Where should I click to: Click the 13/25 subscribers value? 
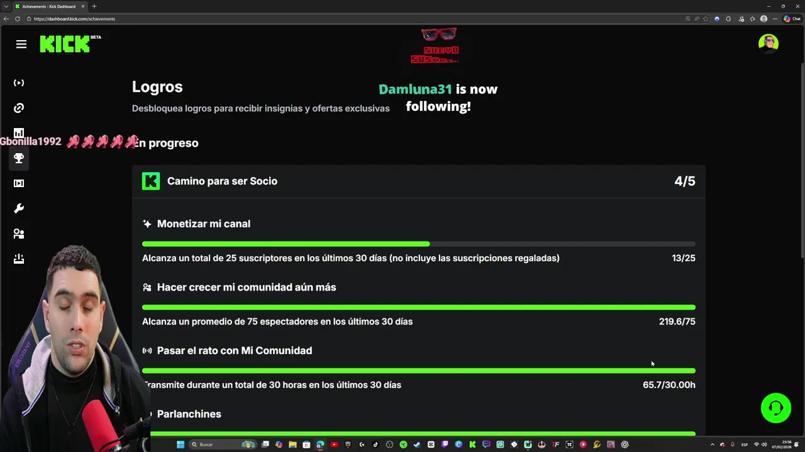684,258
